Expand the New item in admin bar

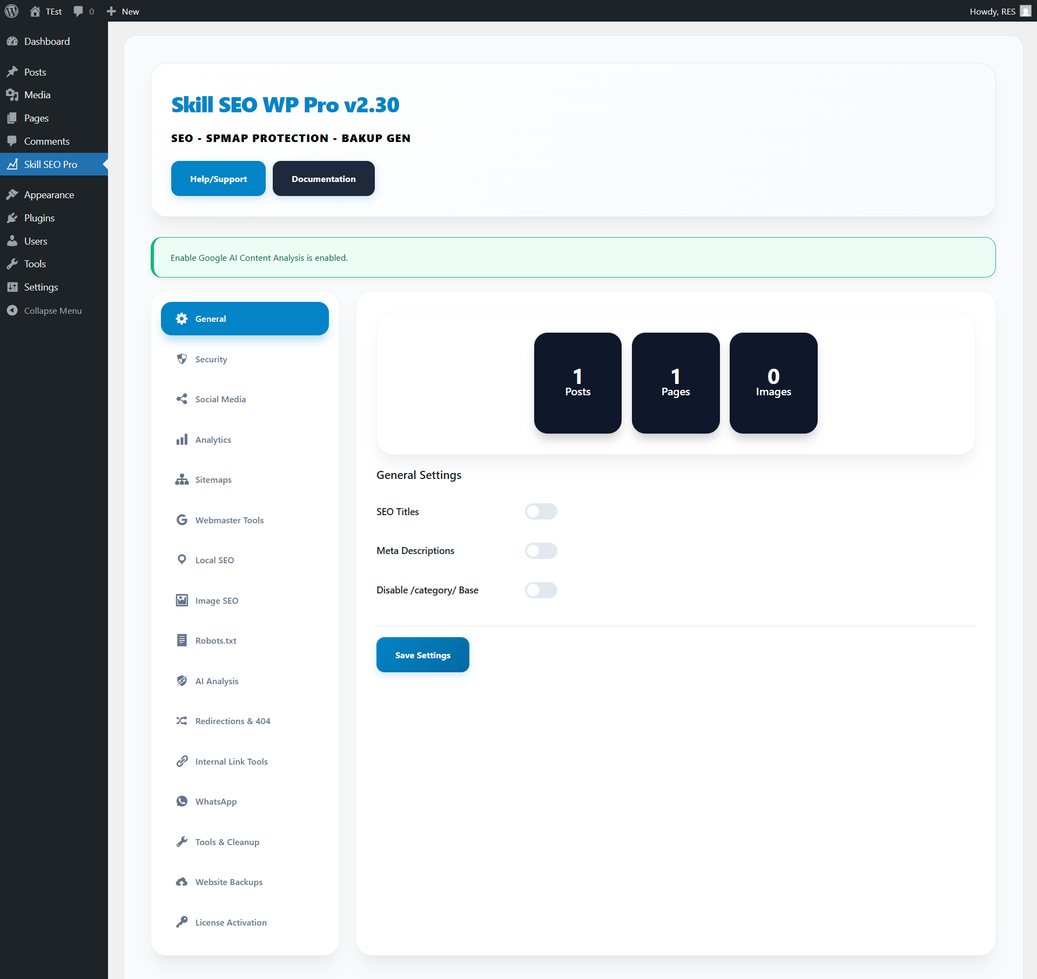pos(122,11)
